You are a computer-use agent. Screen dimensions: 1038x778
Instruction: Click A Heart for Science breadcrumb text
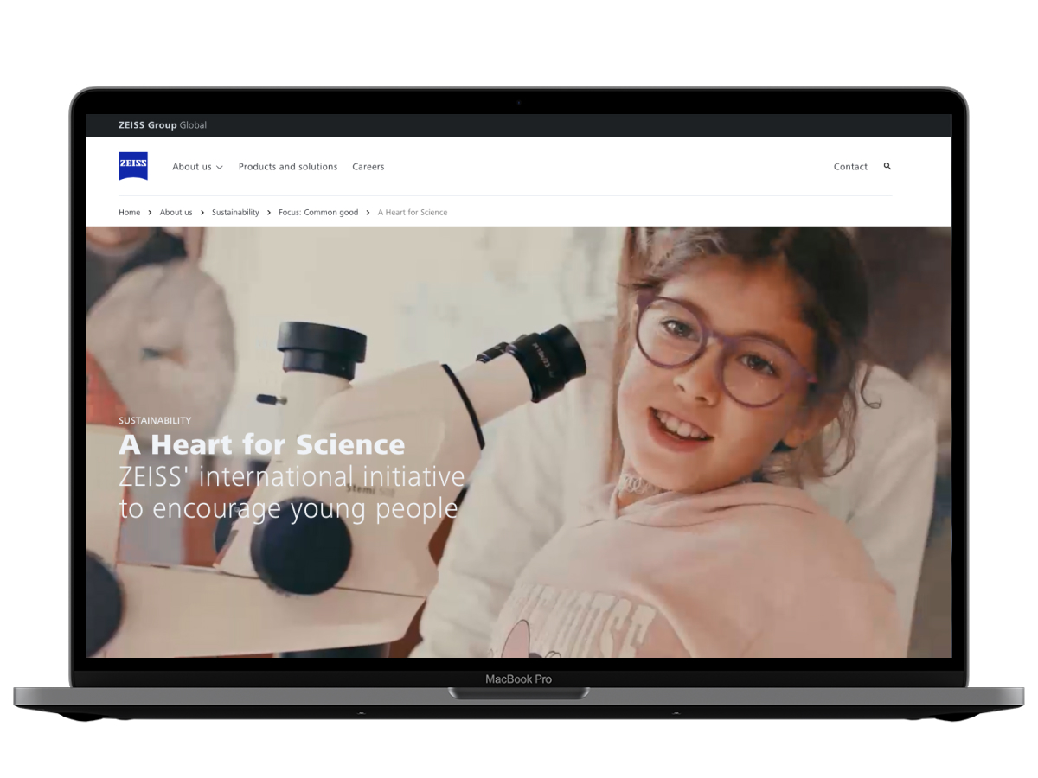click(413, 212)
